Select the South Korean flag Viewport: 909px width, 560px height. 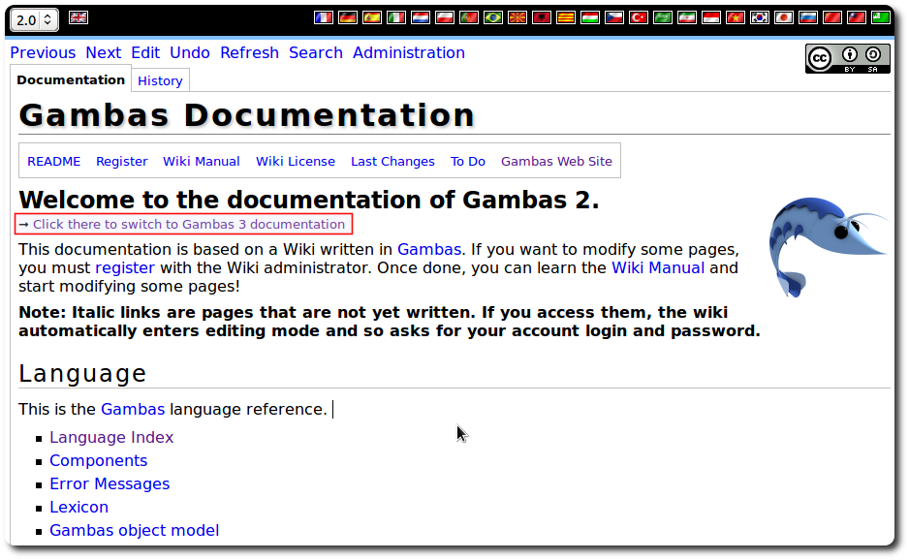760,17
